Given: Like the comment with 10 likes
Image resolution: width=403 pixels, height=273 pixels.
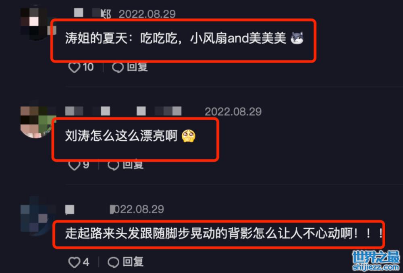Looking at the screenshot, I should [74, 67].
